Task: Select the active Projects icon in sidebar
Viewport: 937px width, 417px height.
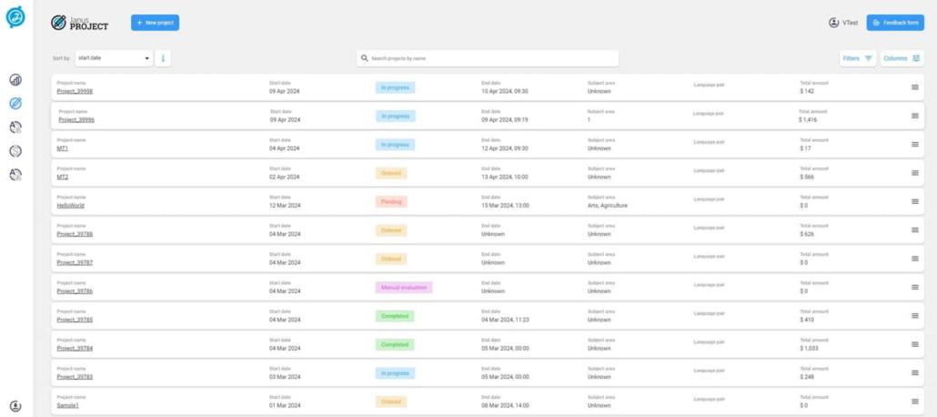Action: 15,104
